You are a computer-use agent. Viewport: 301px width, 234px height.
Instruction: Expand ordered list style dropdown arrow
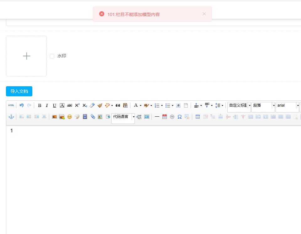[162, 105]
